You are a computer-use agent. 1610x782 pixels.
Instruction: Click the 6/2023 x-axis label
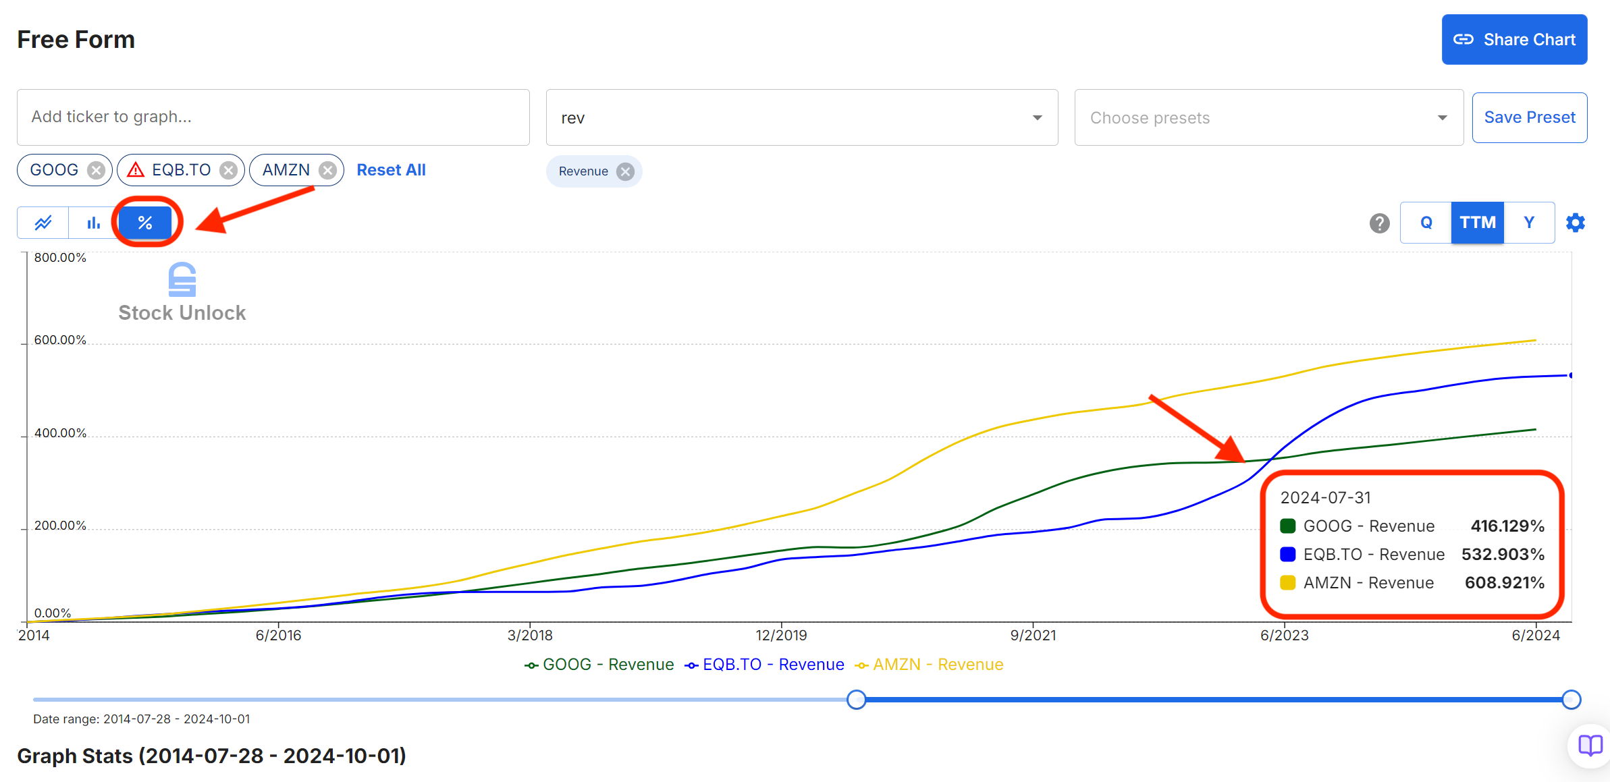tap(1284, 636)
